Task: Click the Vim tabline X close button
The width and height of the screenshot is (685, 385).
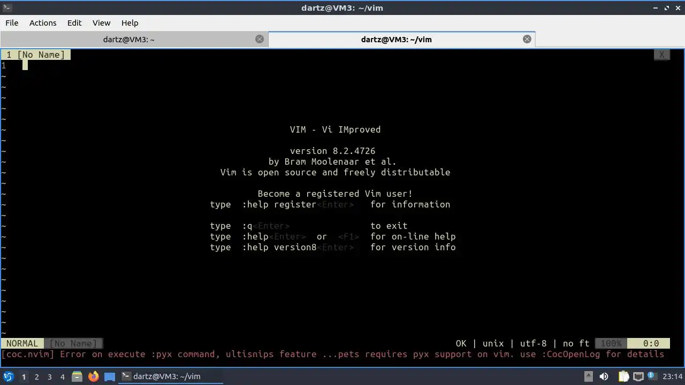Action: click(x=661, y=55)
